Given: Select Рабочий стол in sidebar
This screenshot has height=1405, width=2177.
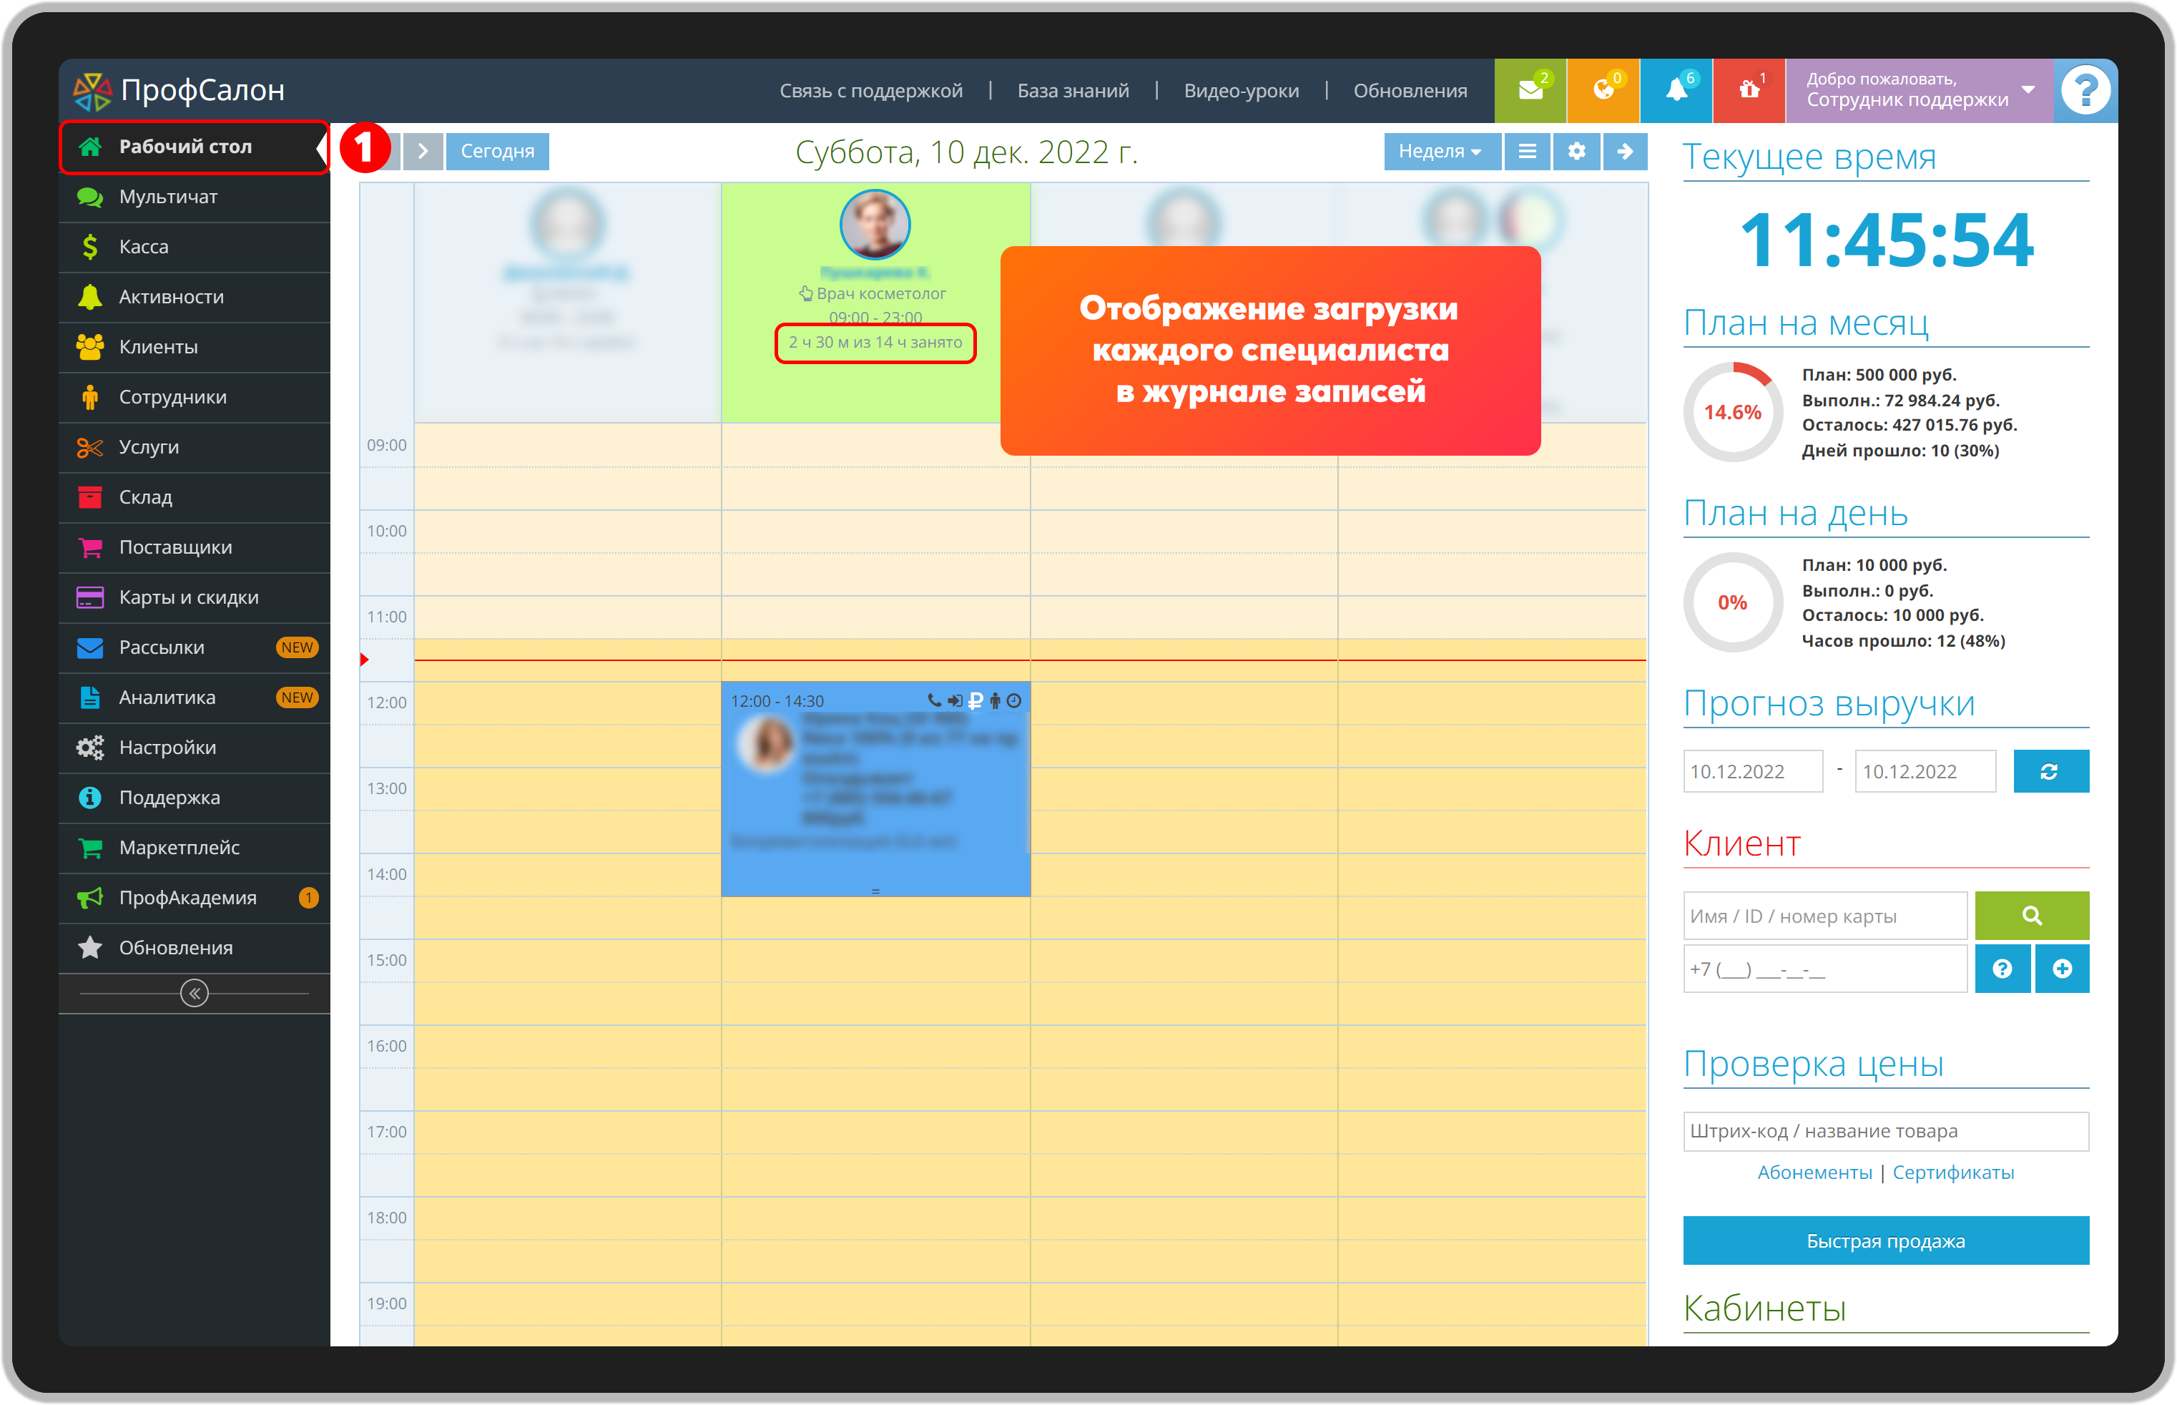Looking at the screenshot, I should [195, 147].
